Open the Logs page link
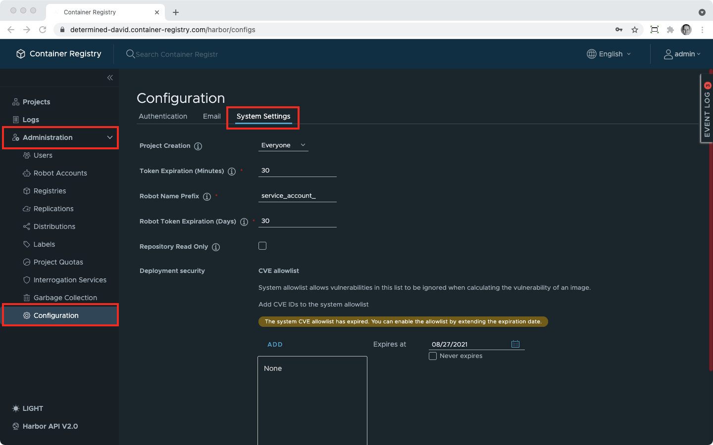The width and height of the screenshot is (713, 445). tap(31, 120)
